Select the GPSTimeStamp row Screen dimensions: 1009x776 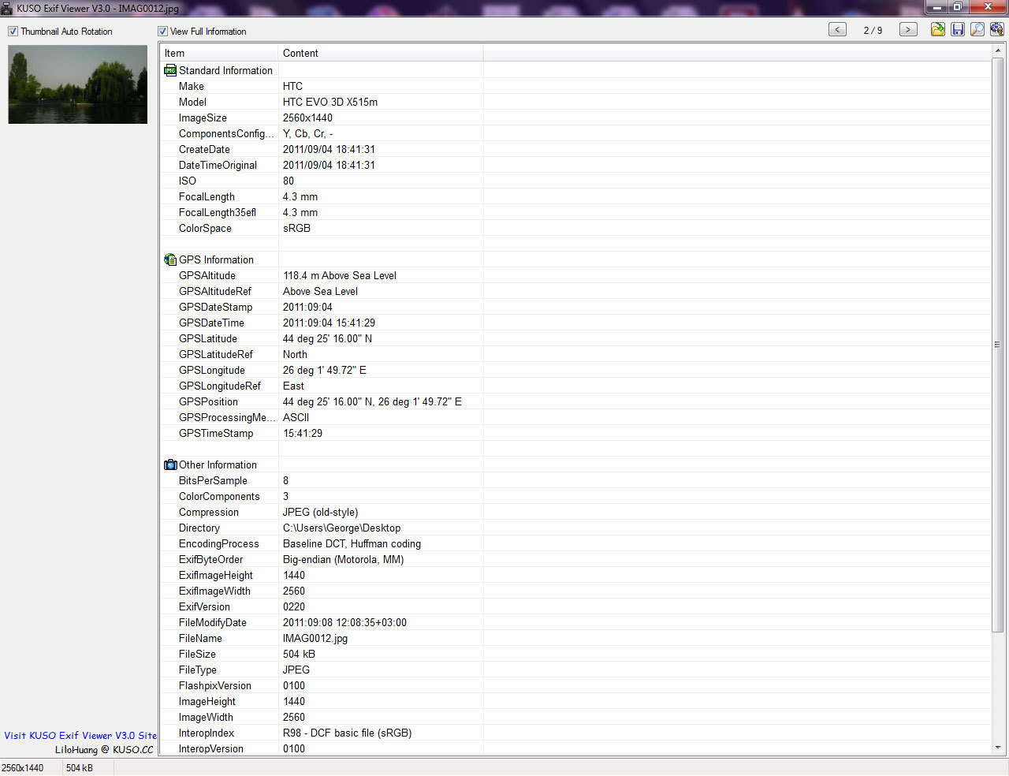[x=575, y=433]
